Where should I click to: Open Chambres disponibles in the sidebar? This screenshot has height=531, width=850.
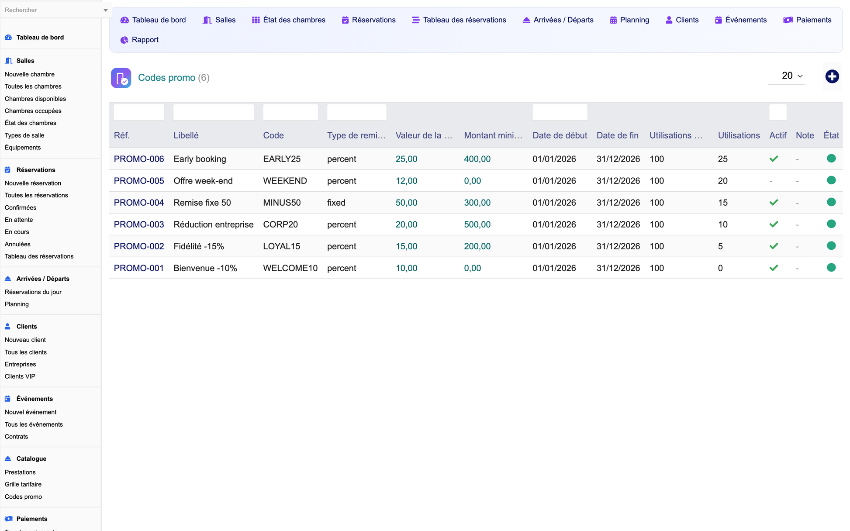click(35, 99)
